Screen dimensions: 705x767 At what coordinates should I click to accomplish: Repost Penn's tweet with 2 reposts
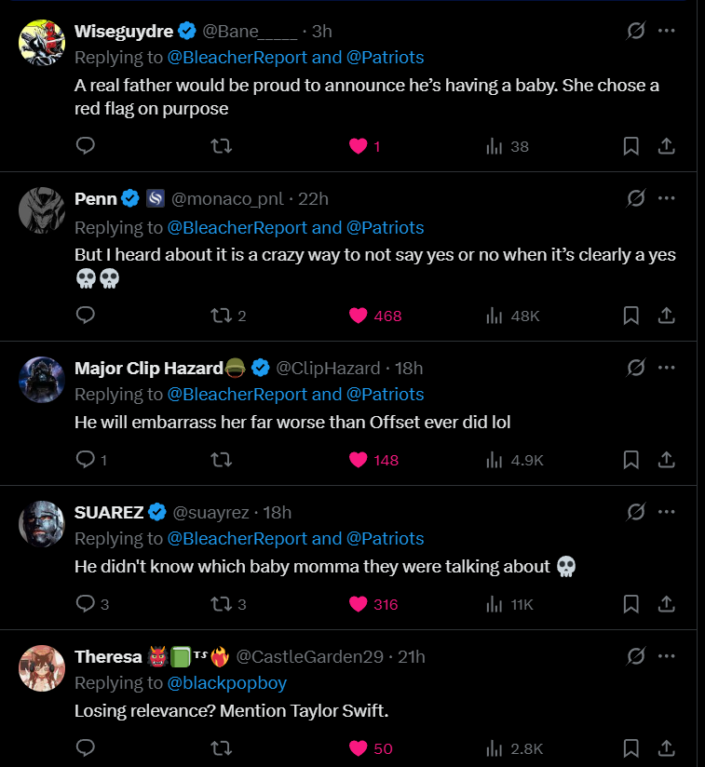tap(221, 316)
